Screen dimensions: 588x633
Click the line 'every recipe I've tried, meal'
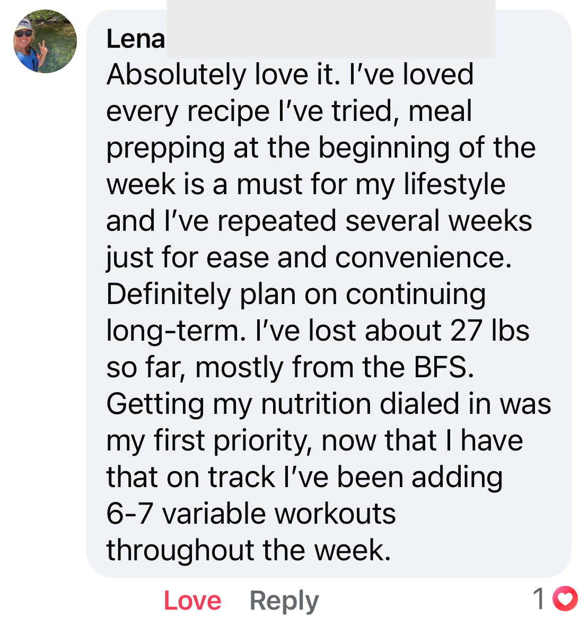[x=289, y=111]
